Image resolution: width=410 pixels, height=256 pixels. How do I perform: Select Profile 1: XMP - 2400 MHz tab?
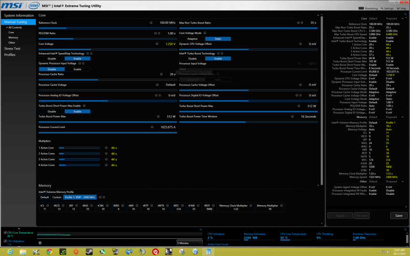pos(80,197)
